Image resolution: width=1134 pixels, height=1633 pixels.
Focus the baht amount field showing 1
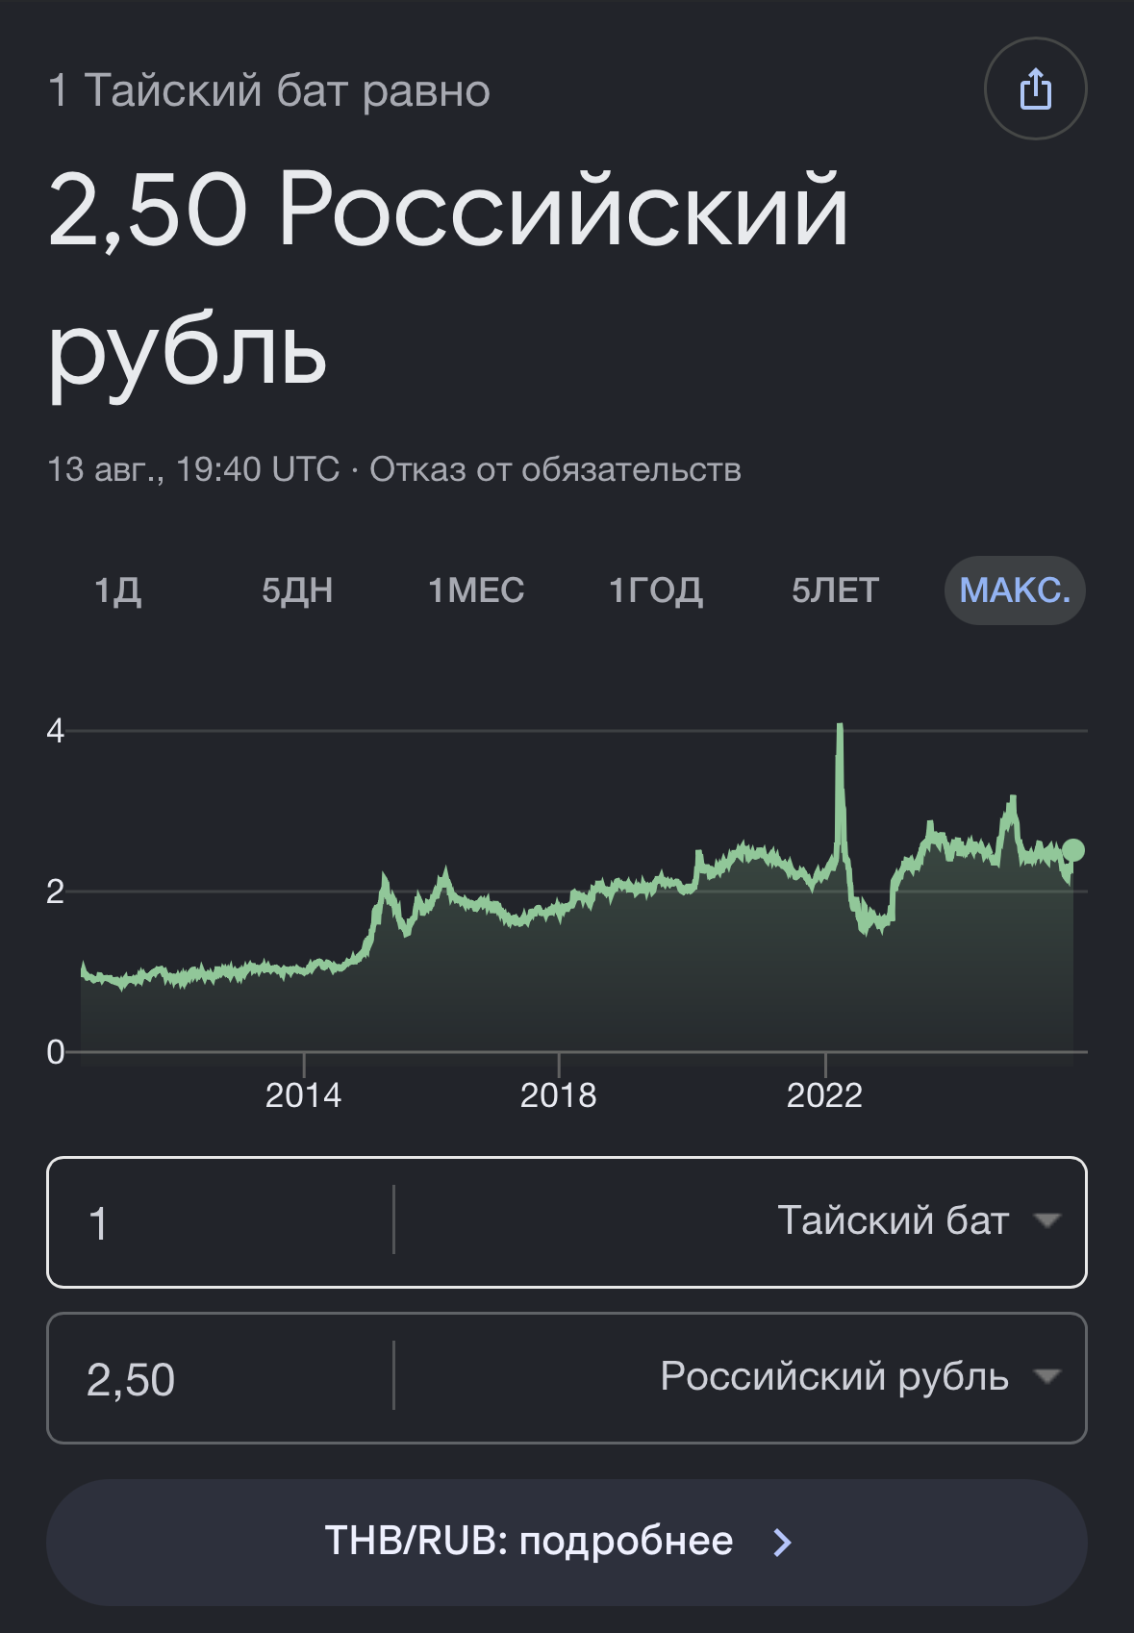[x=220, y=1222]
